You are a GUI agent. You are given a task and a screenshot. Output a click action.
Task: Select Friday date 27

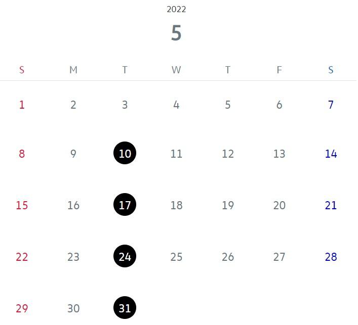tap(280, 257)
